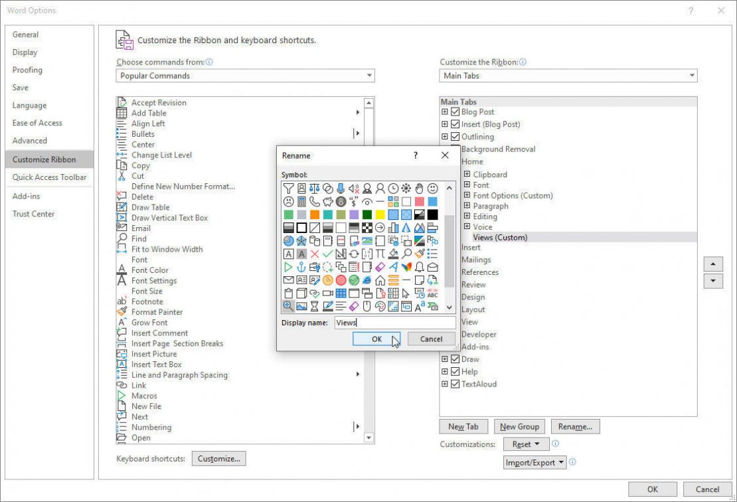Uncheck the Blog Post checkbox
The width and height of the screenshot is (737, 502).
coord(455,112)
